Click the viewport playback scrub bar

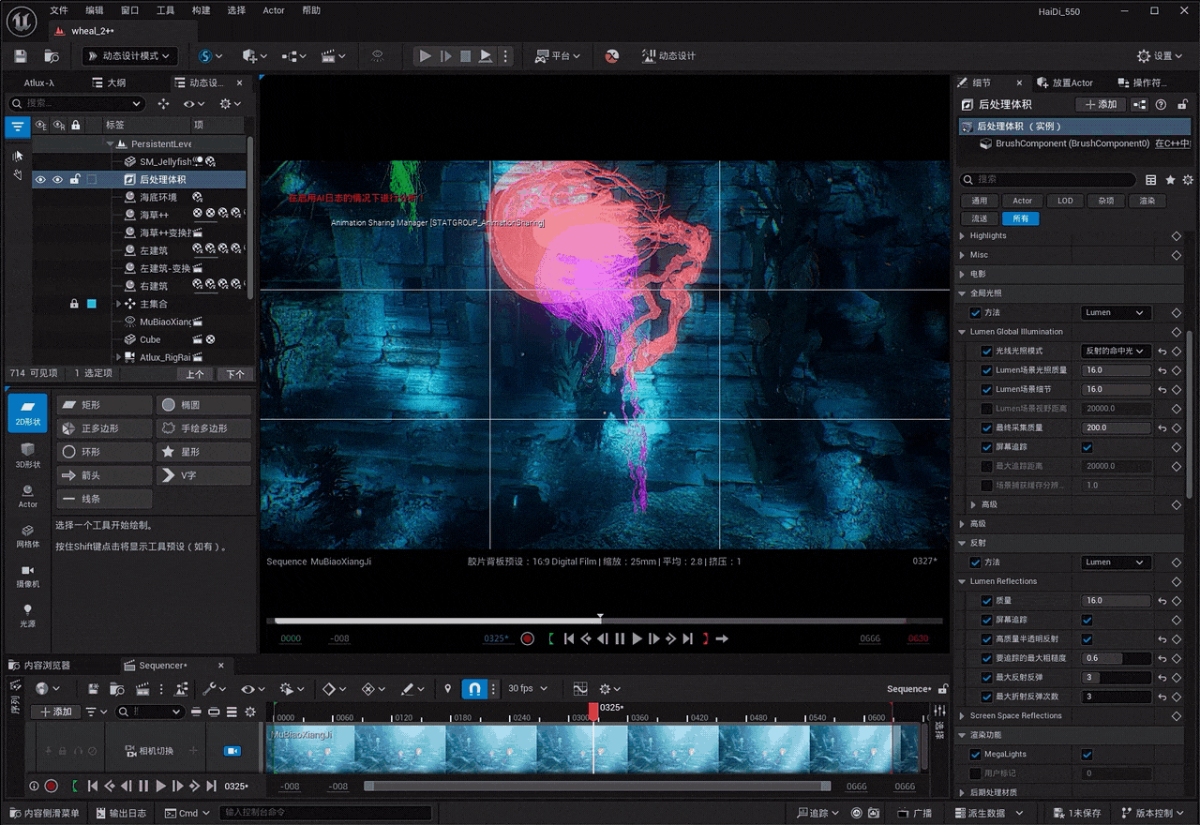605,621
